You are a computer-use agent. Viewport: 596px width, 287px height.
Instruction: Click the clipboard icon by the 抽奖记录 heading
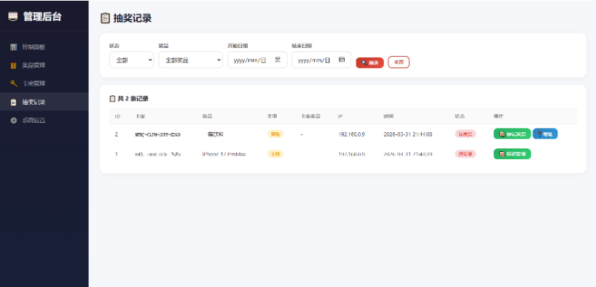[x=106, y=18]
